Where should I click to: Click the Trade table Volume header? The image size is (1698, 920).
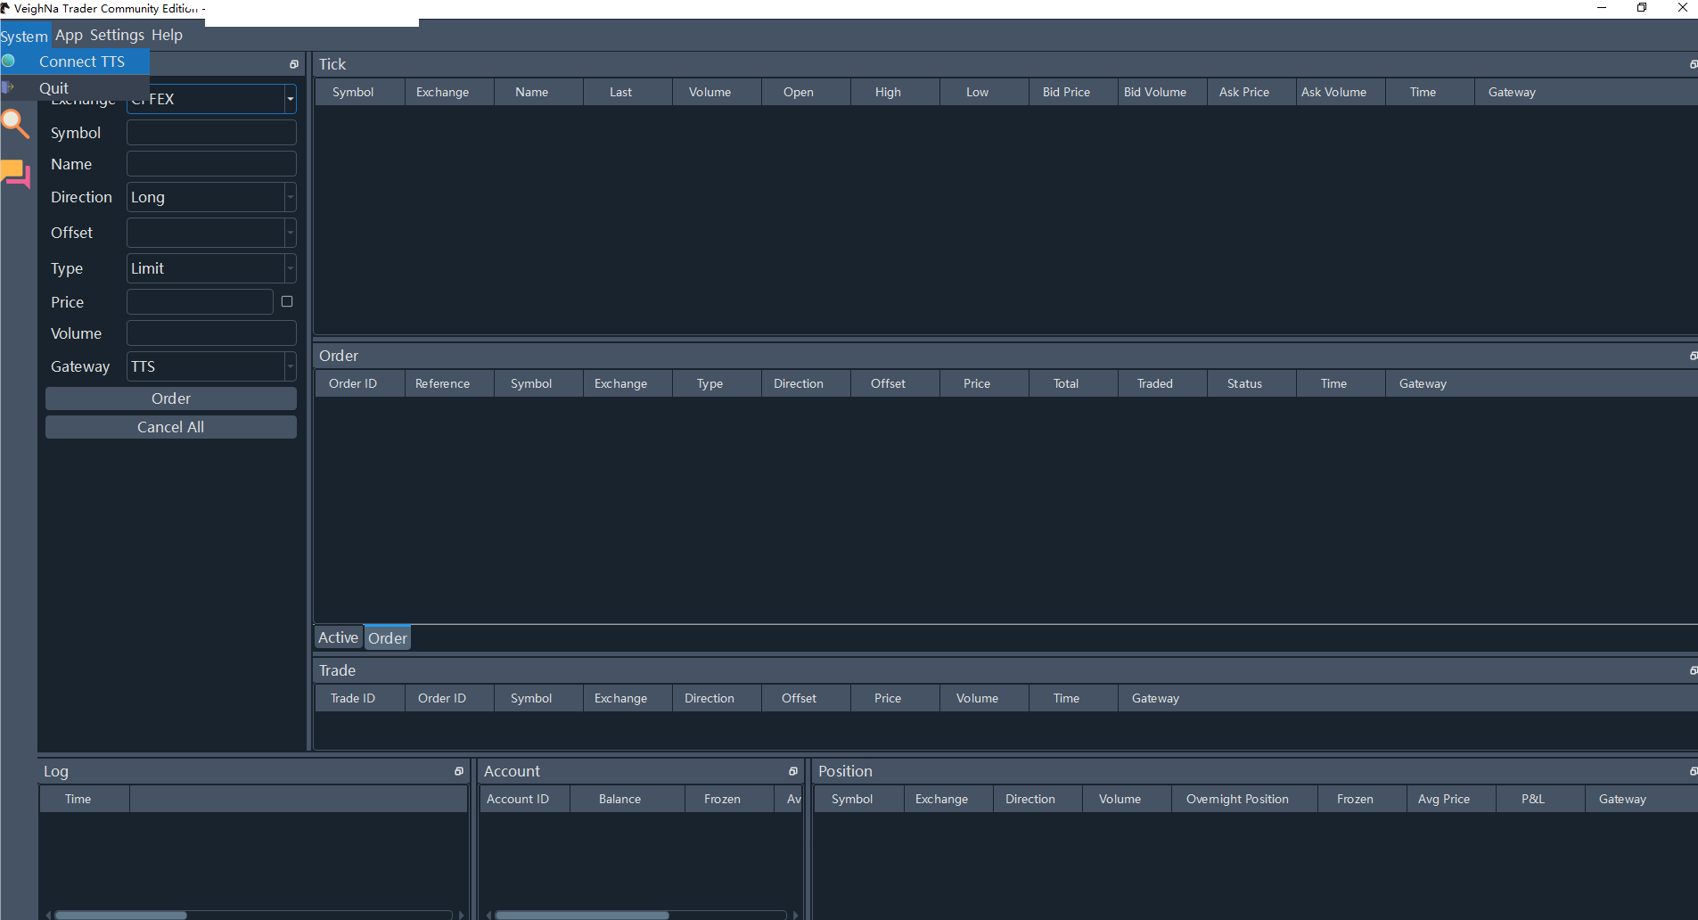(984, 698)
